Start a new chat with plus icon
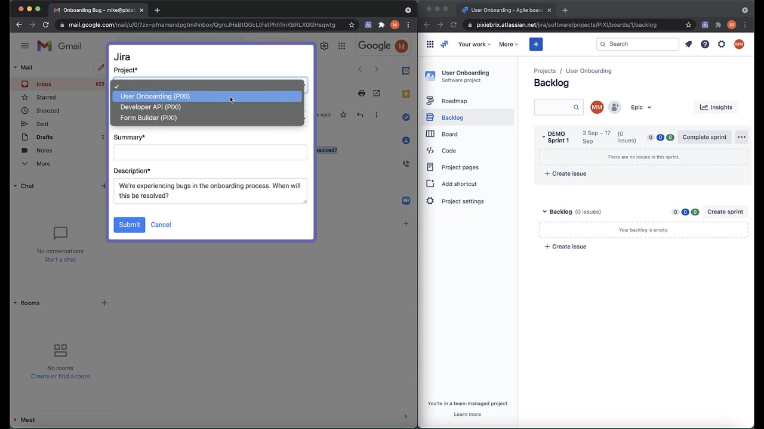764x429 pixels. coord(104,186)
